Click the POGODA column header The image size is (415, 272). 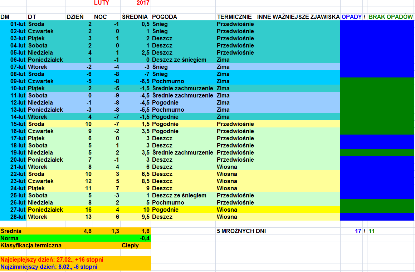tap(164, 17)
